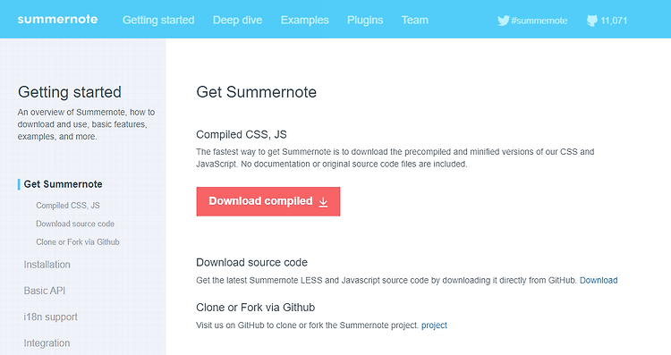Follow the GitHub source Download link
This screenshot has width=671, height=355.
click(x=599, y=280)
